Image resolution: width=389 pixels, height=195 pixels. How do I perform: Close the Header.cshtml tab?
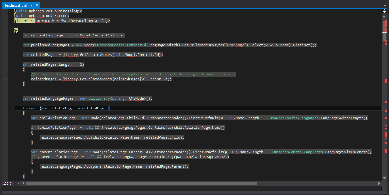click(x=37, y=5)
